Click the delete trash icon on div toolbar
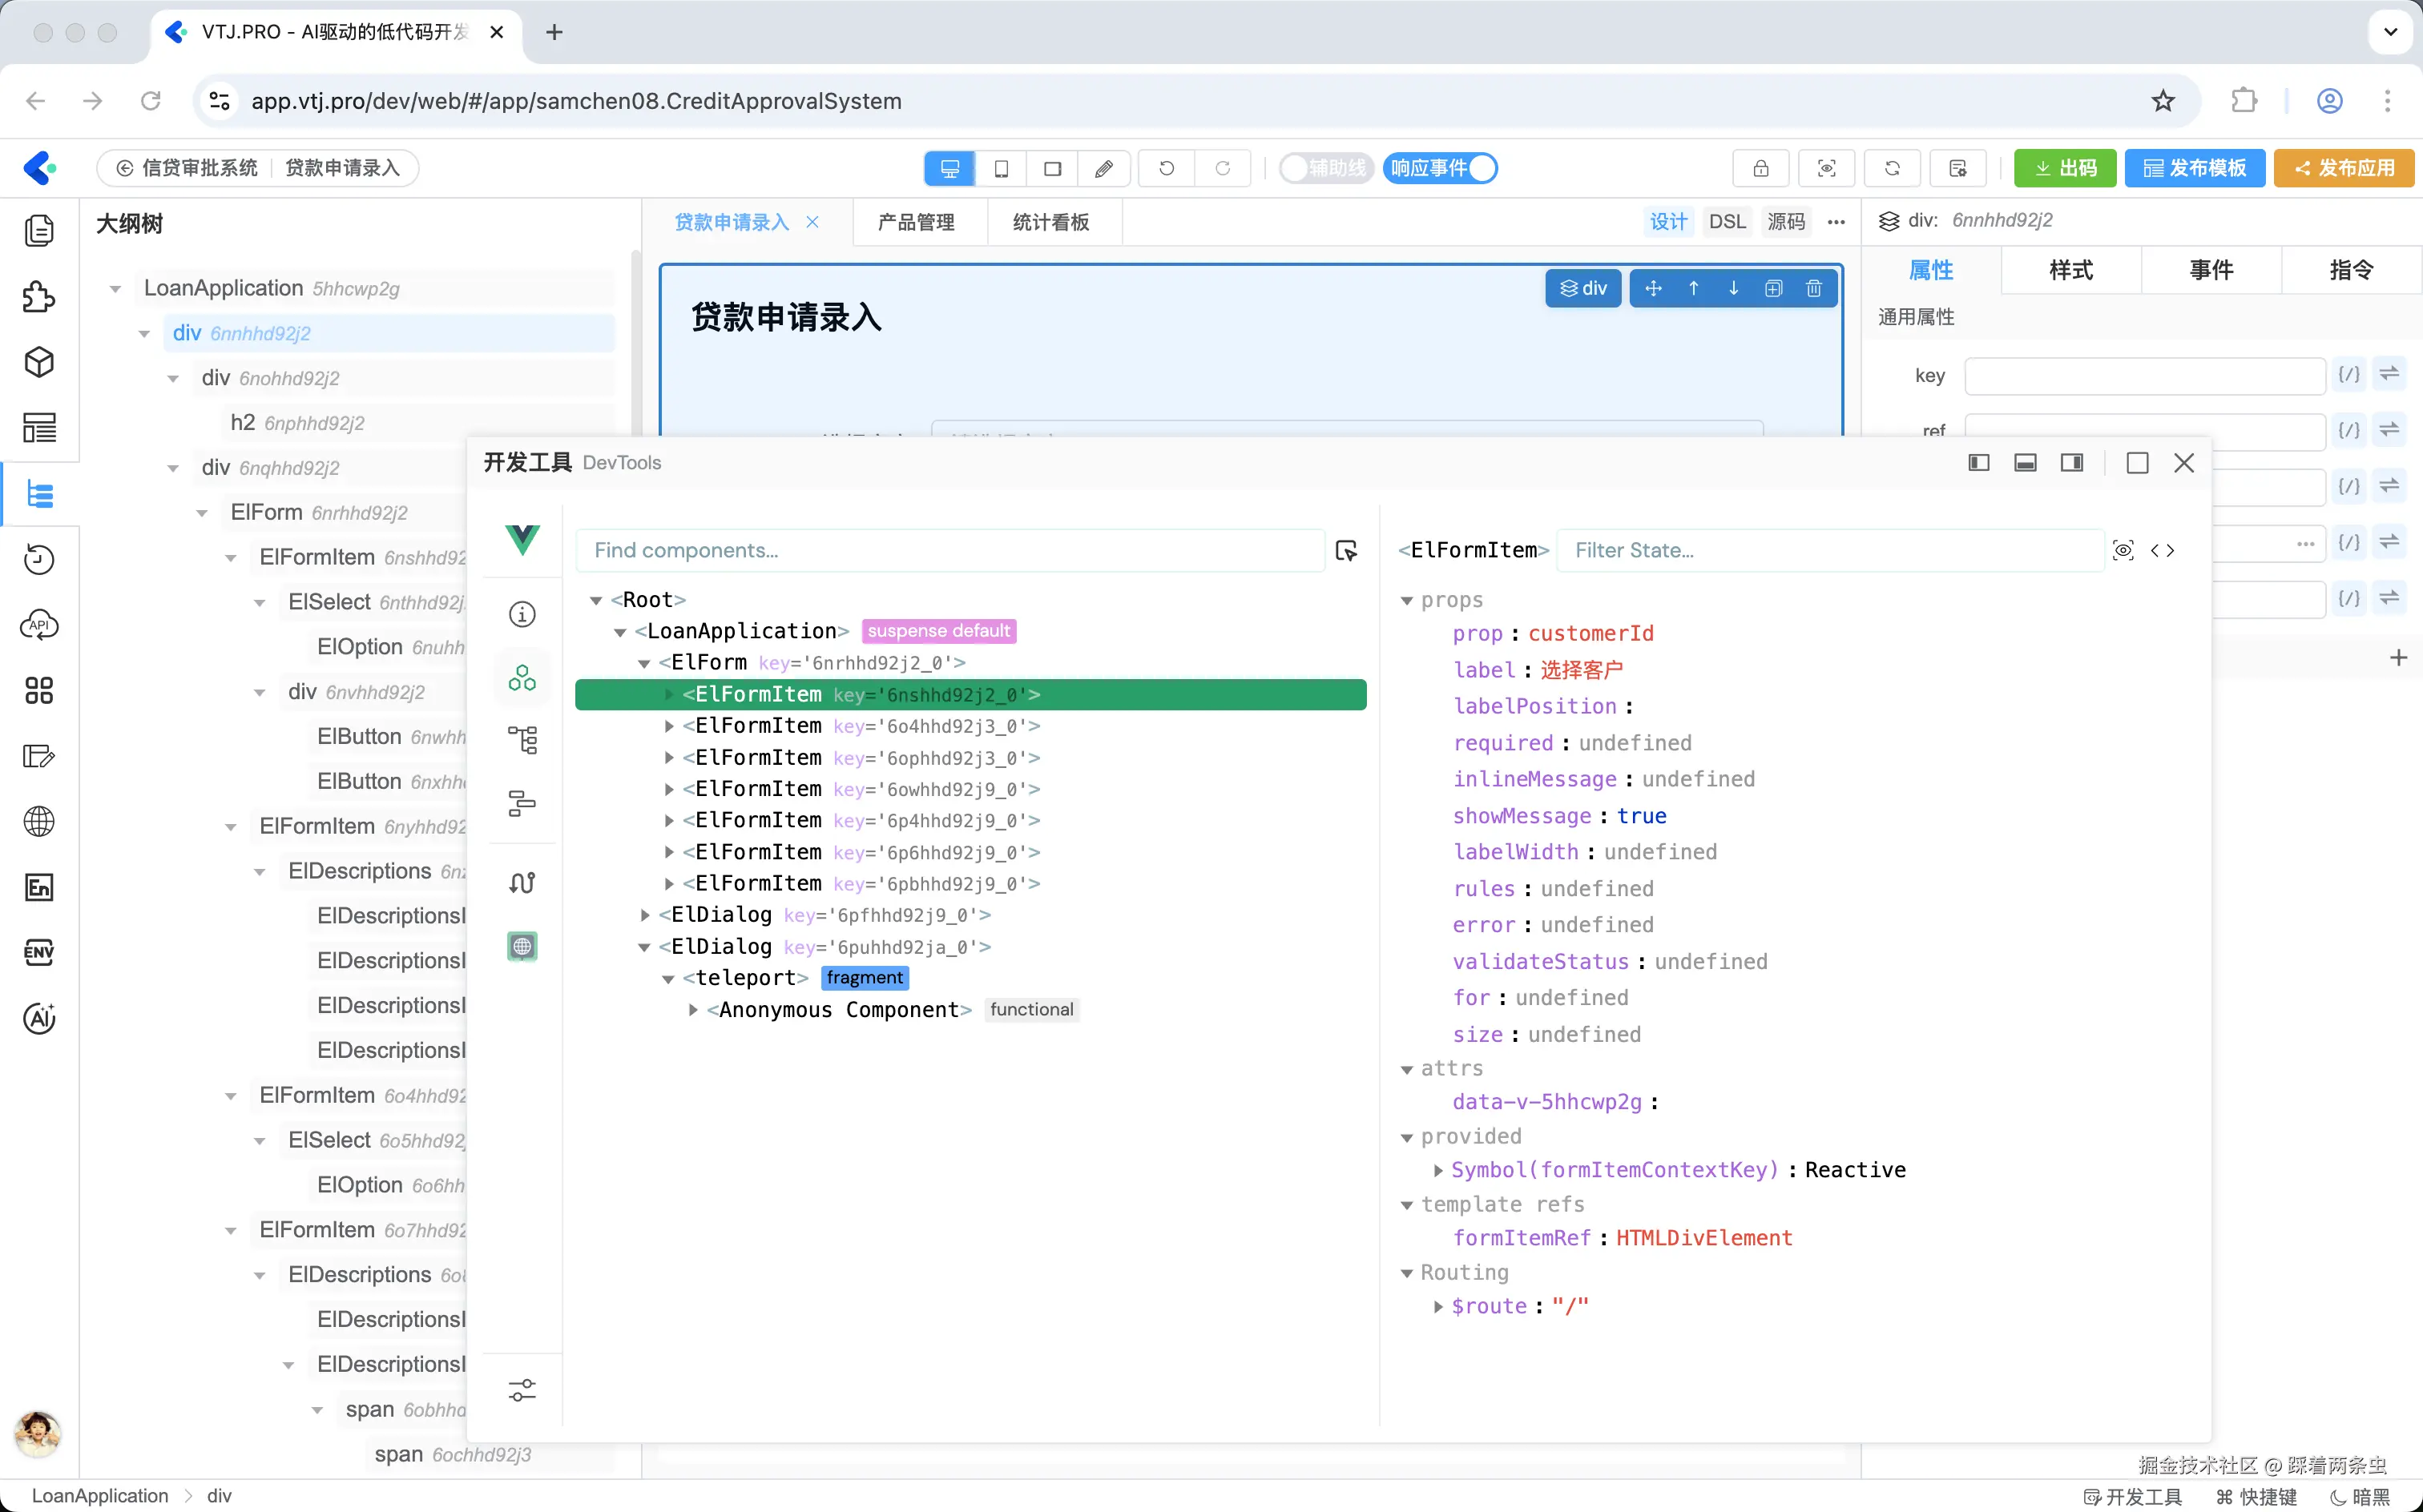Viewport: 2423px width, 1512px height. tap(1814, 289)
